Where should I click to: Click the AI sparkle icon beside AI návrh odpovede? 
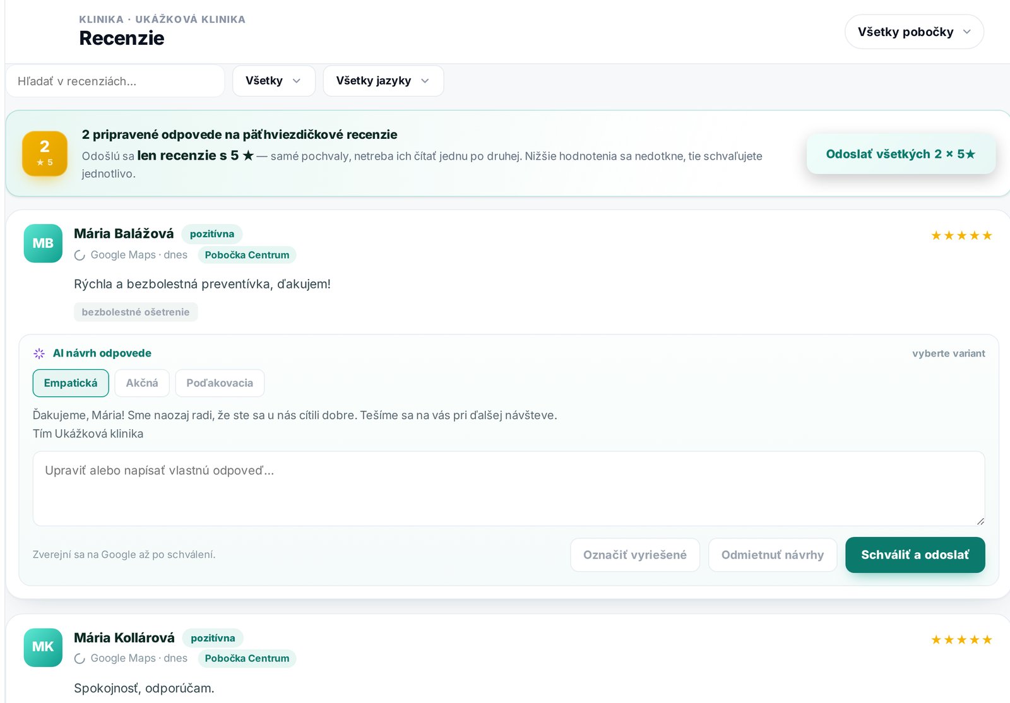pos(39,353)
